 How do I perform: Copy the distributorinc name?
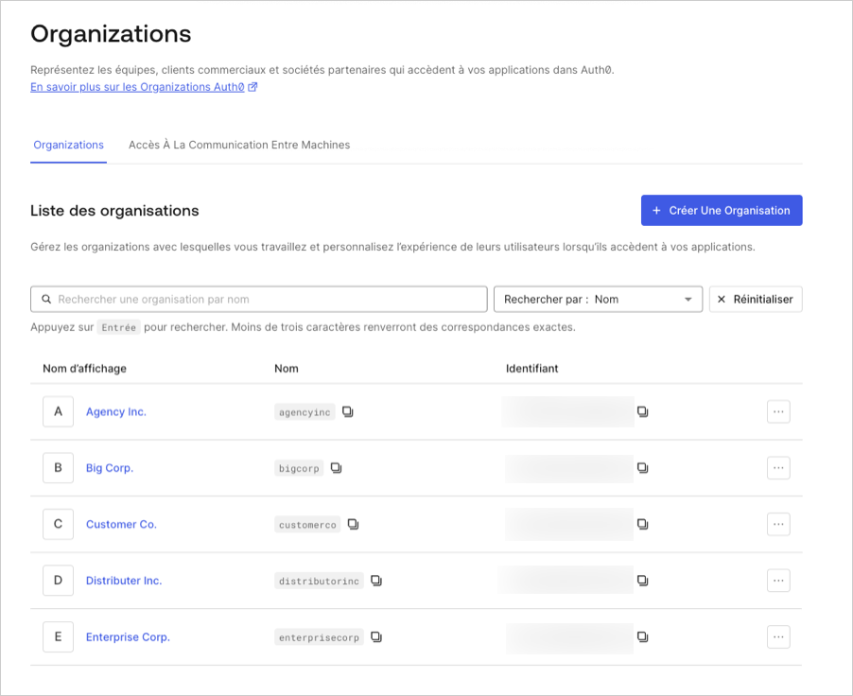pos(376,581)
